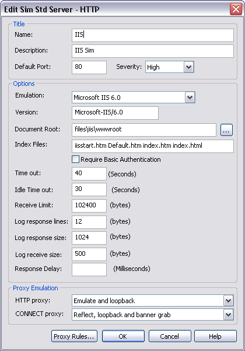Open the Emulation dropdown list
The image size is (245, 351).
coord(190,98)
